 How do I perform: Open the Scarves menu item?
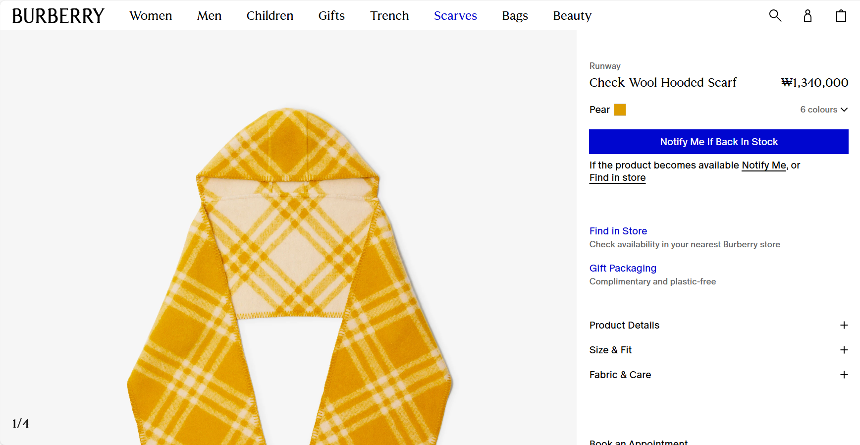[455, 16]
